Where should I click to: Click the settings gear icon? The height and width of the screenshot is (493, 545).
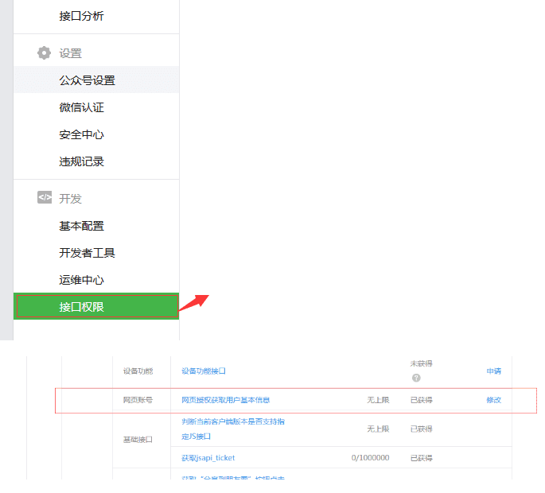(x=44, y=52)
